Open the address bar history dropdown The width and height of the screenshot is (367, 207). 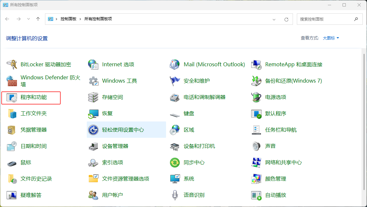274,19
